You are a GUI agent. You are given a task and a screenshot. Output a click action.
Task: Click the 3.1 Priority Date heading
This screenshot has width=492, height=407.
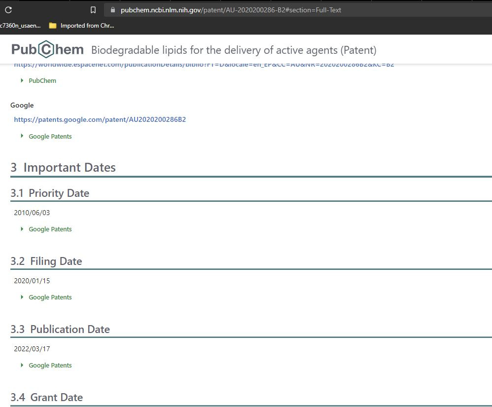[50, 193]
